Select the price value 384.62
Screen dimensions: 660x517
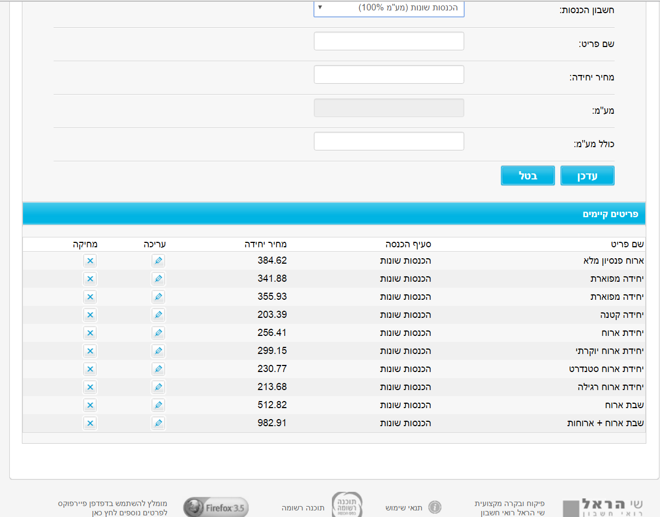pyautogui.click(x=272, y=261)
